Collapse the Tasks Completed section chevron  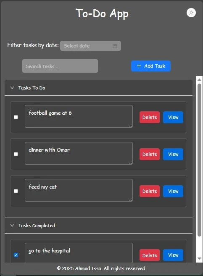pos(12,226)
